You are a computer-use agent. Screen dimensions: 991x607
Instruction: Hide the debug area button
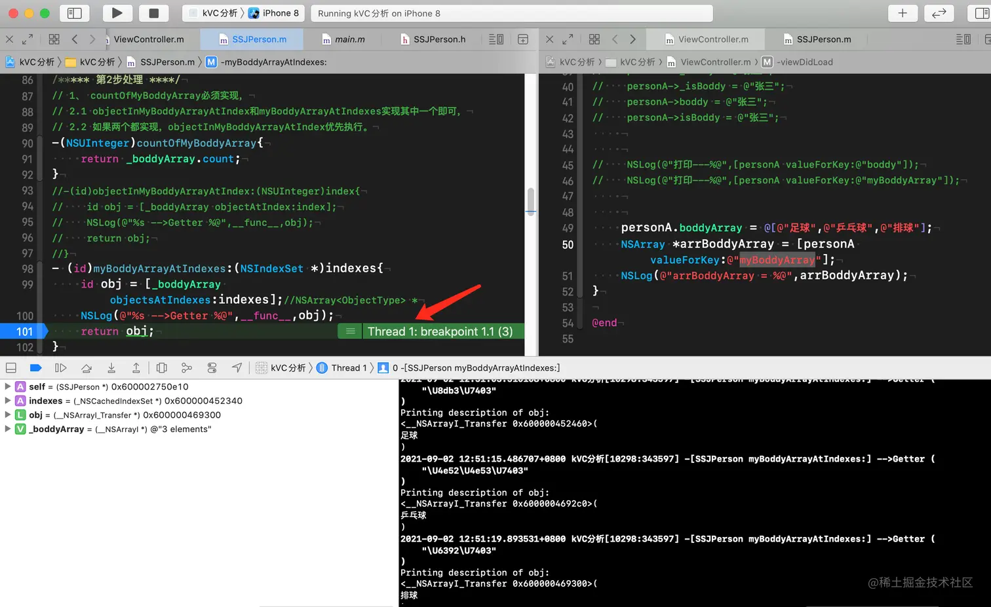(11, 368)
